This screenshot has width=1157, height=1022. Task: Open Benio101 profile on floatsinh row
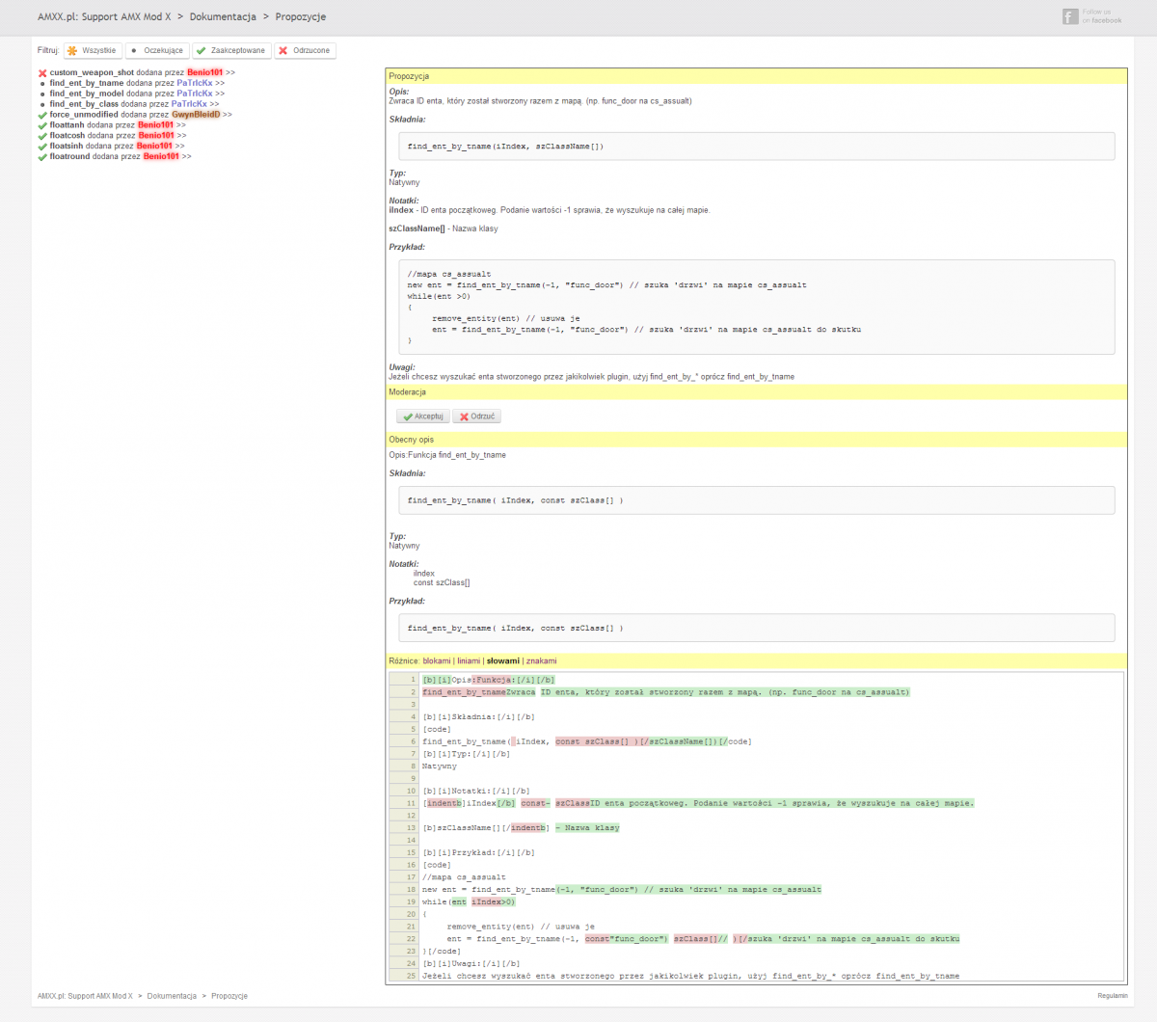[x=154, y=147]
